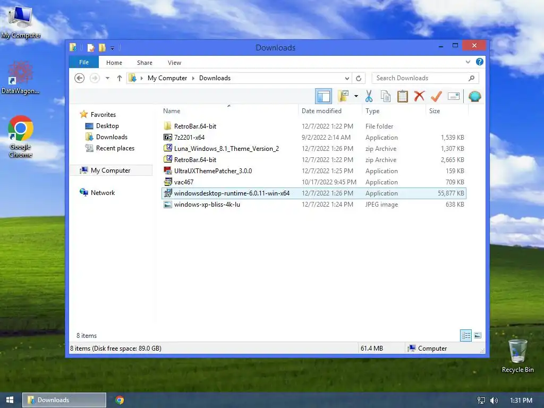Open the quick access toolbar dropdown
Viewport: 544px width, 408px height.
113,48
